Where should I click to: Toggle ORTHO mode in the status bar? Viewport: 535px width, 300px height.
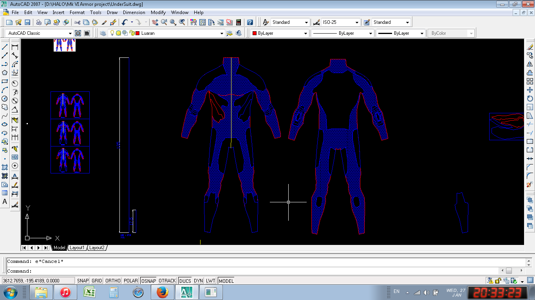tap(113, 281)
